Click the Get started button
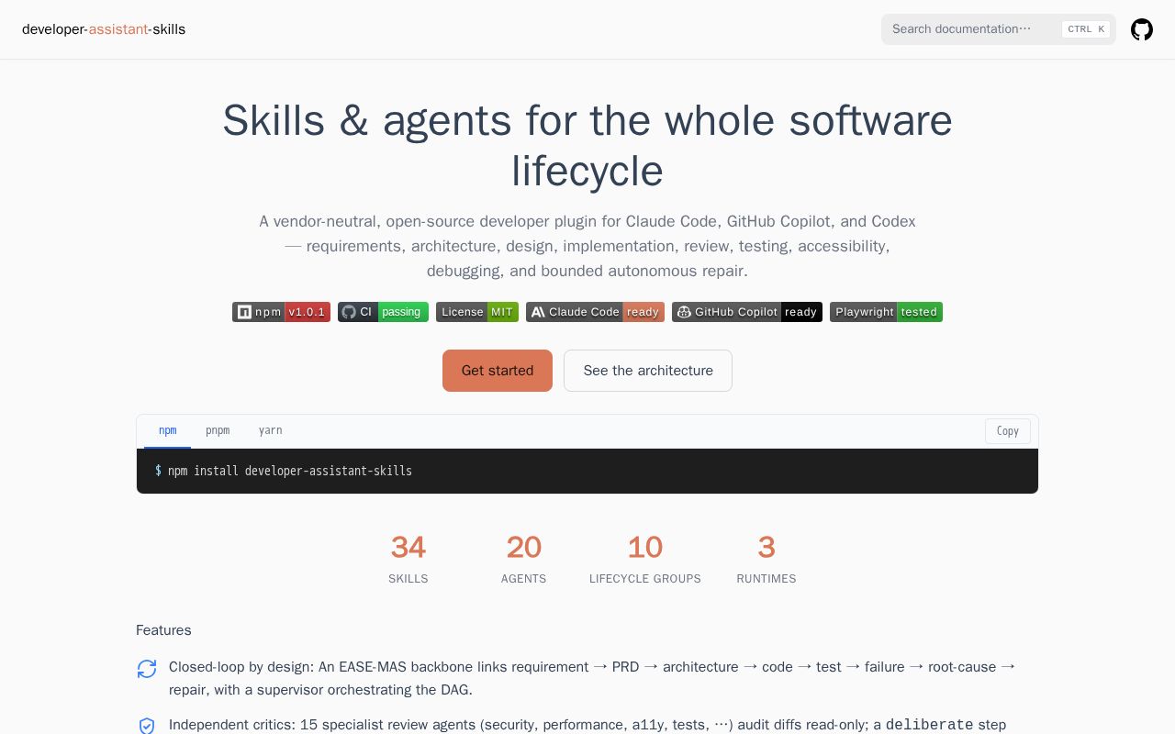The width and height of the screenshot is (1175, 734). (x=498, y=371)
